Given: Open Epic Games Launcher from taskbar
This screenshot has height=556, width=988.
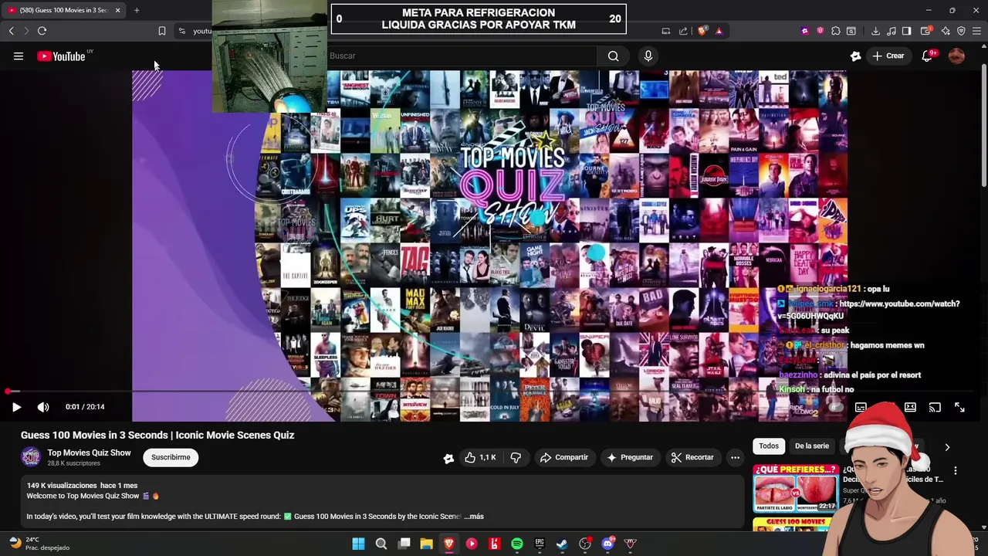Looking at the screenshot, I should pos(540,544).
